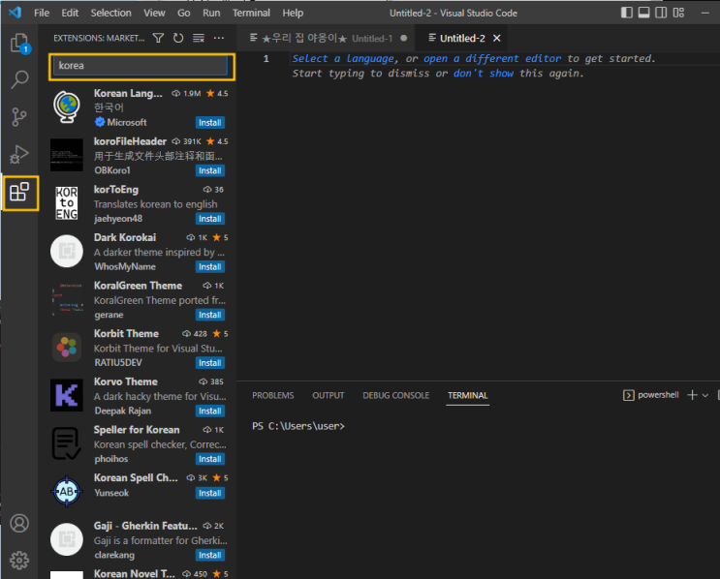Refresh the extensions list
Screen dimensions: 720x579
point(178,38)
